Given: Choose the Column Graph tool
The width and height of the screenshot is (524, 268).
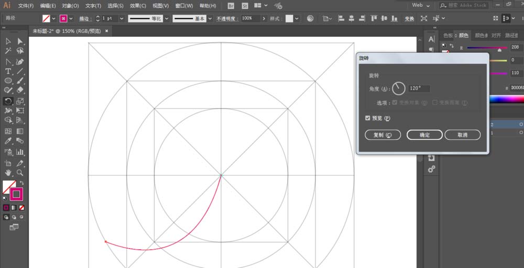Looking at the screenshot, I should 20,152.
